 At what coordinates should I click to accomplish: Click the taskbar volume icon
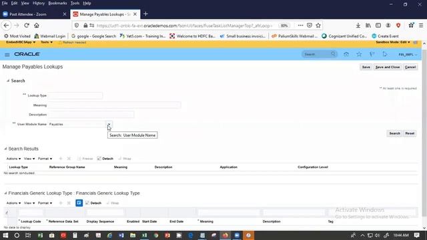pyautogui.click(x=377, y=235)
